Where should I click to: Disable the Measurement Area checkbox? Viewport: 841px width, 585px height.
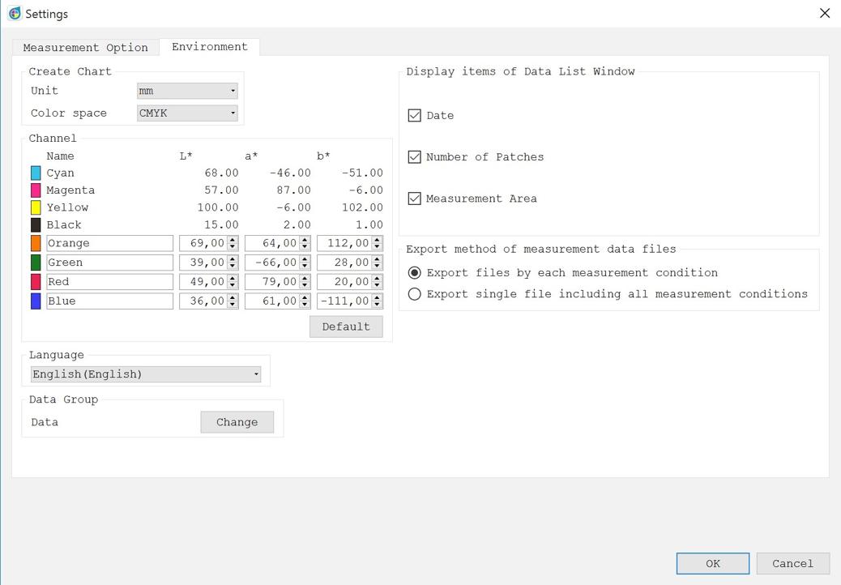click(415, 199)
